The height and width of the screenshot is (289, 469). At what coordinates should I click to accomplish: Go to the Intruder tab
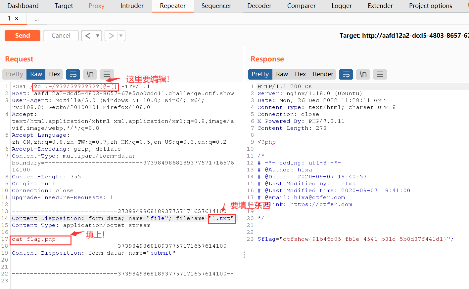click(132, 6)
